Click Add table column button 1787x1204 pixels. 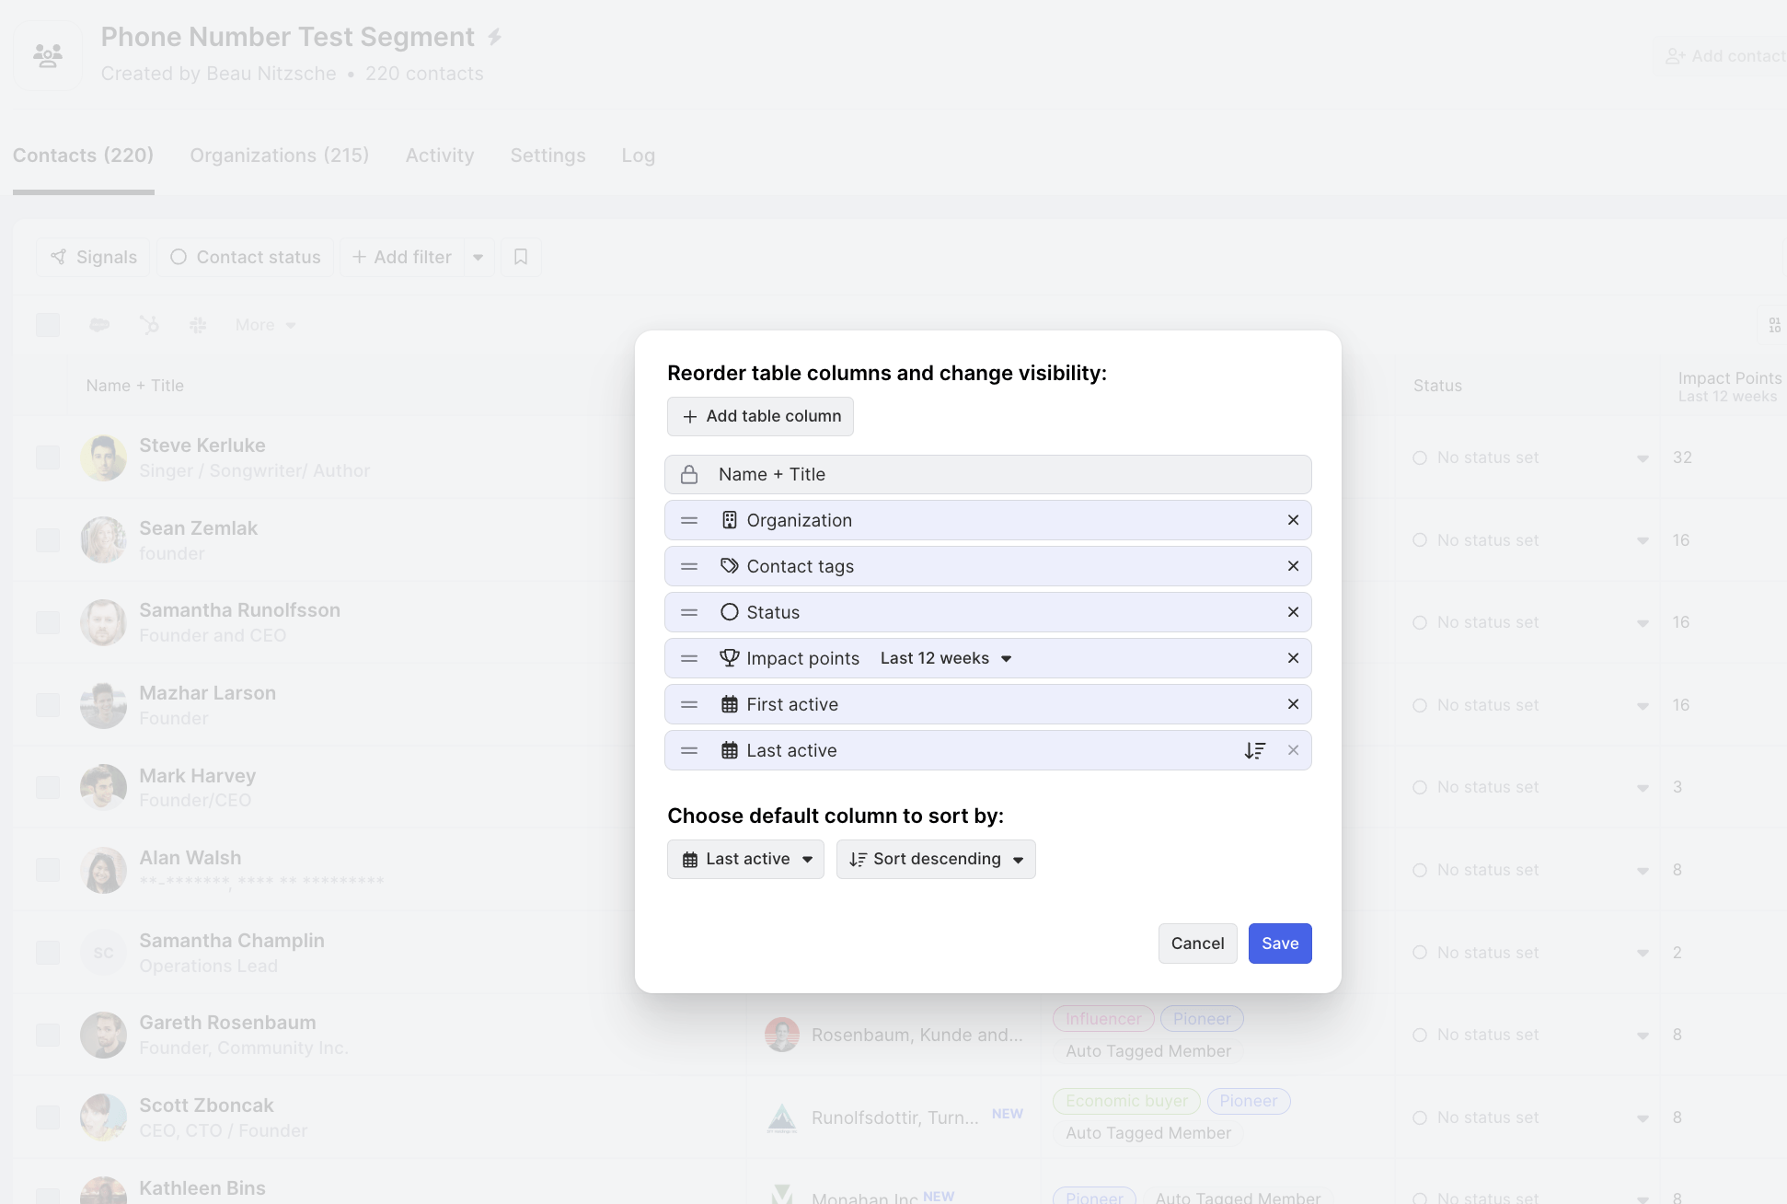click(760, 416)
